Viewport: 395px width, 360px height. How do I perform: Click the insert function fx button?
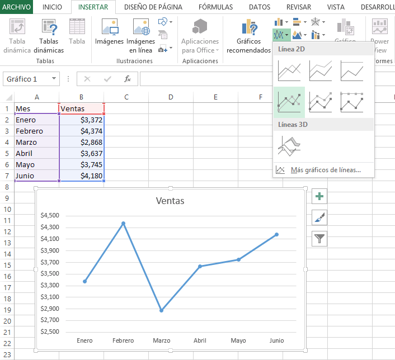pyautogui.click(x=128, y=79)
